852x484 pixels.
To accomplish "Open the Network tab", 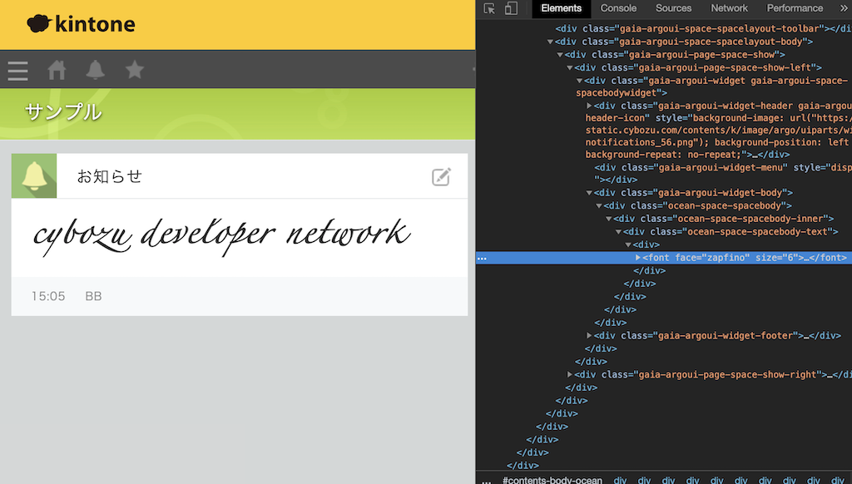I will click(x=729, y=8).
